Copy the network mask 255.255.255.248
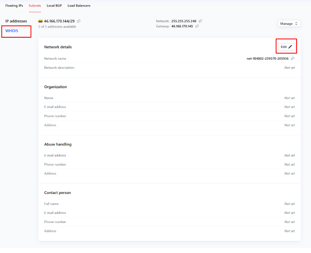The image size is (311, 253). (x=200, y=21)
